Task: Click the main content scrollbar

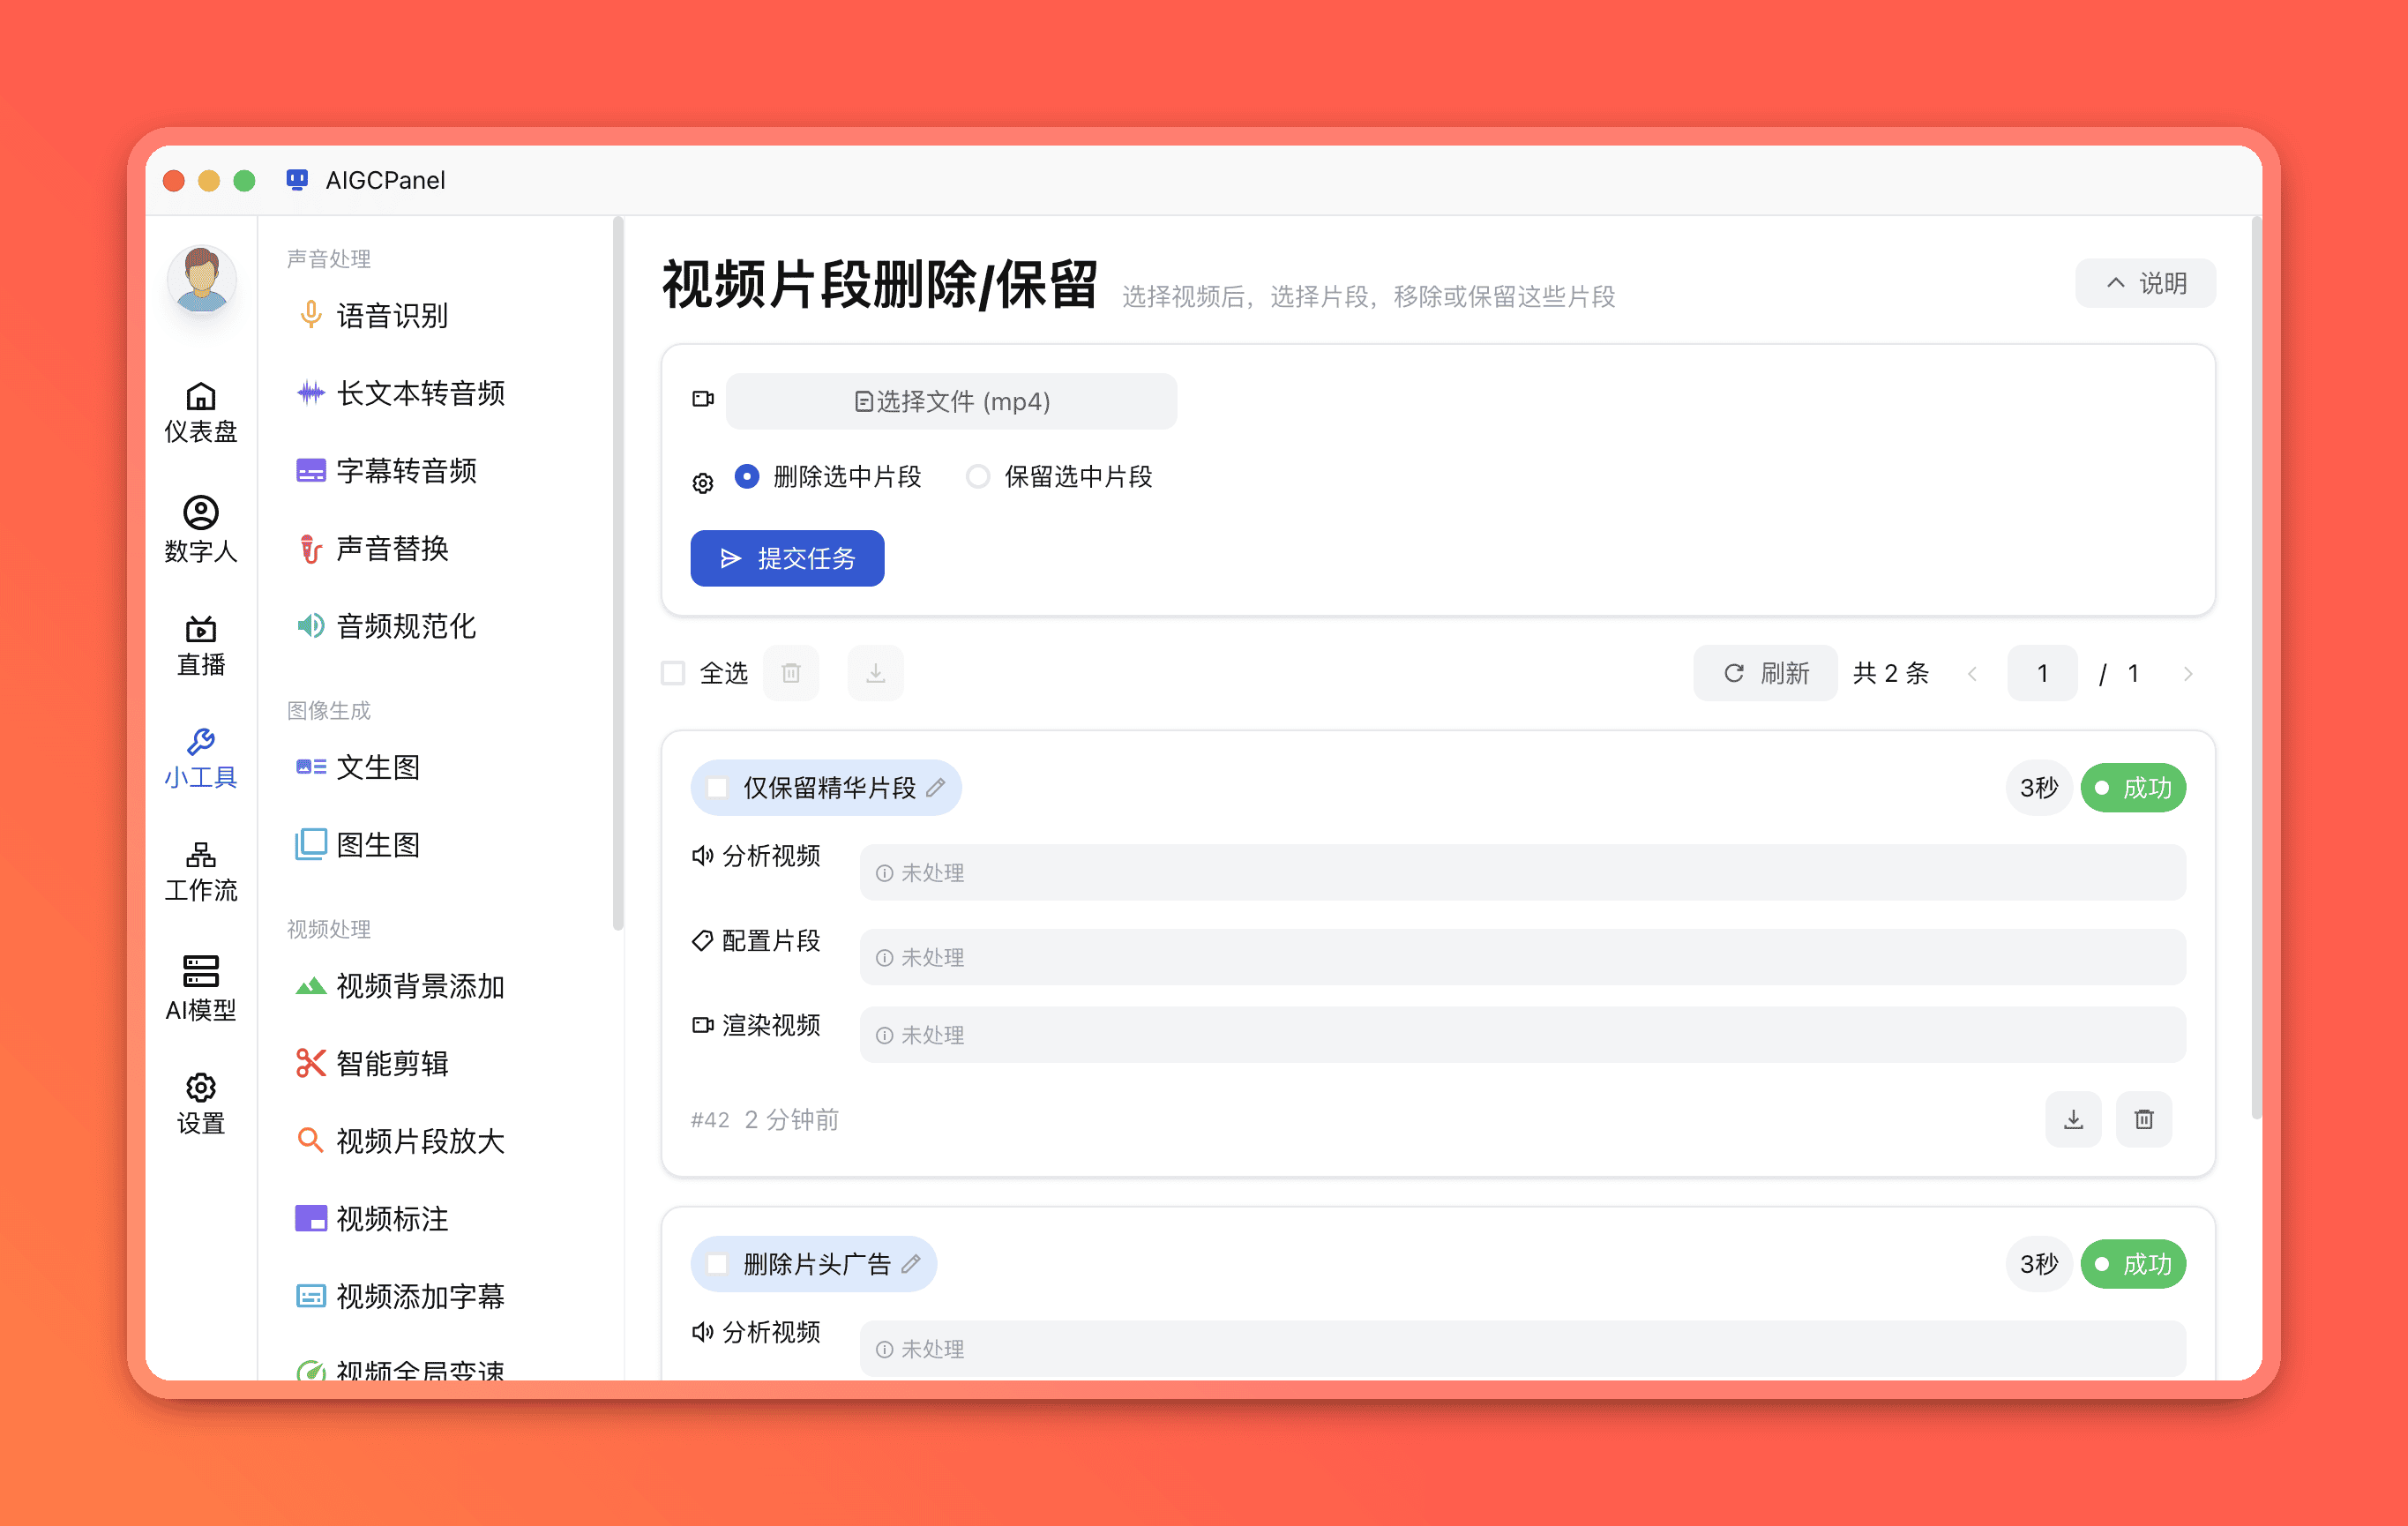Action: click(2256, 668)
